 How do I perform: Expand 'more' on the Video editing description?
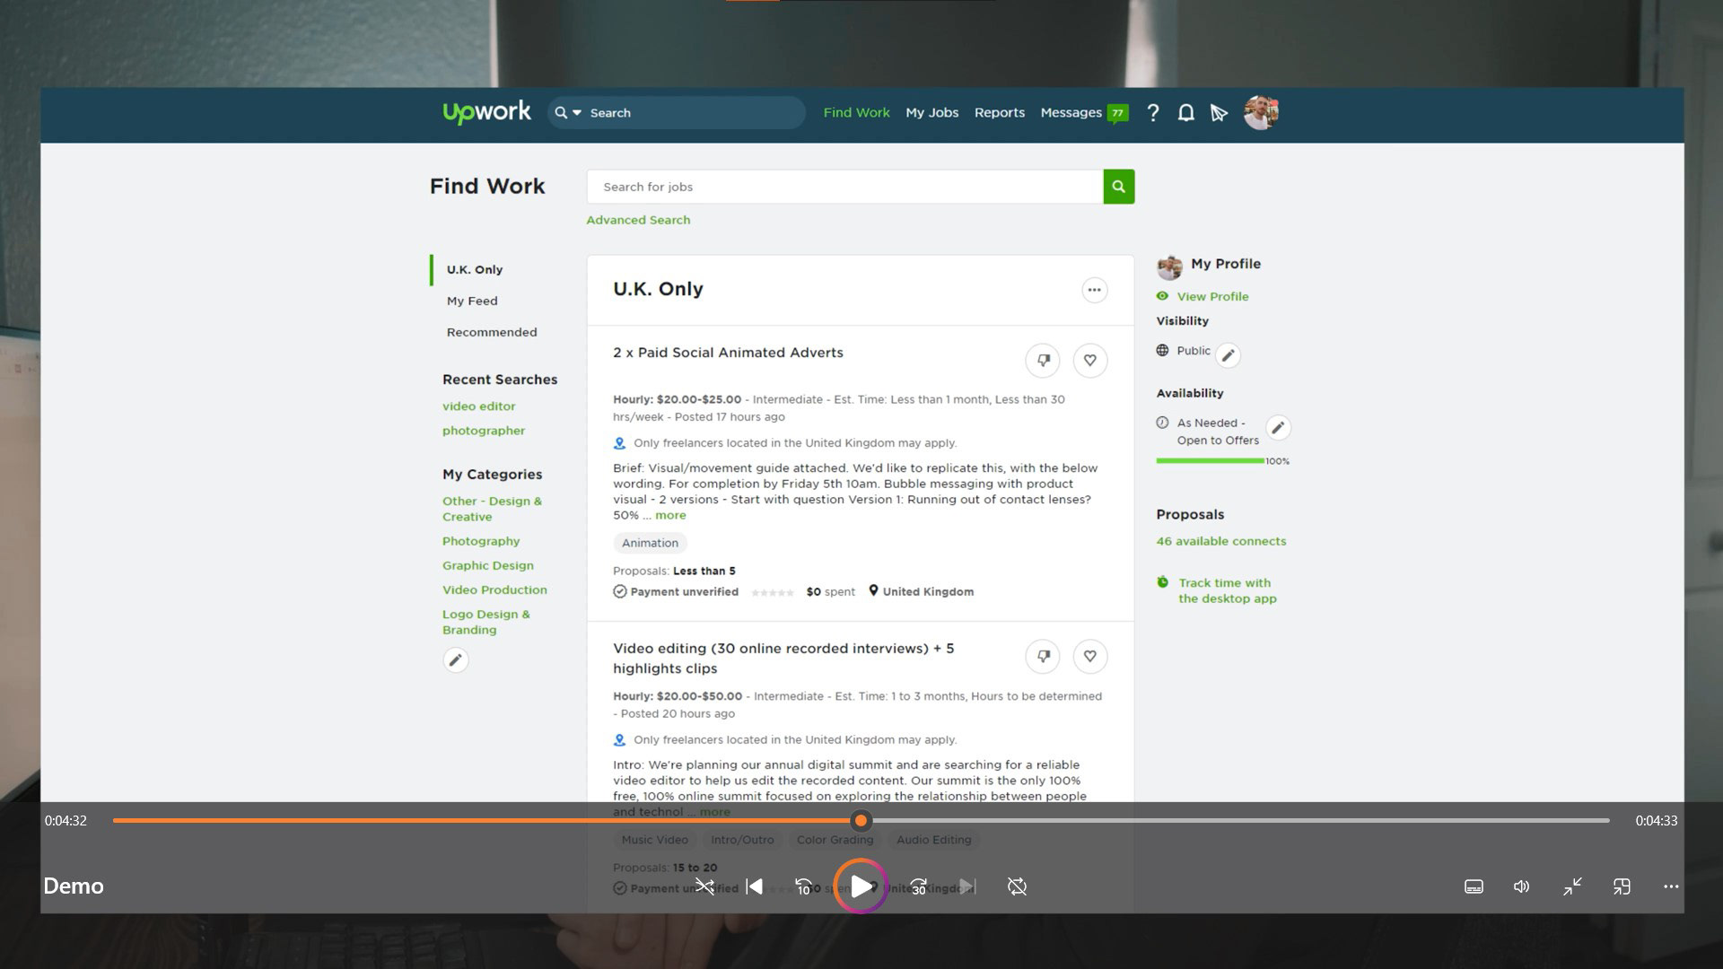(714, 812)
